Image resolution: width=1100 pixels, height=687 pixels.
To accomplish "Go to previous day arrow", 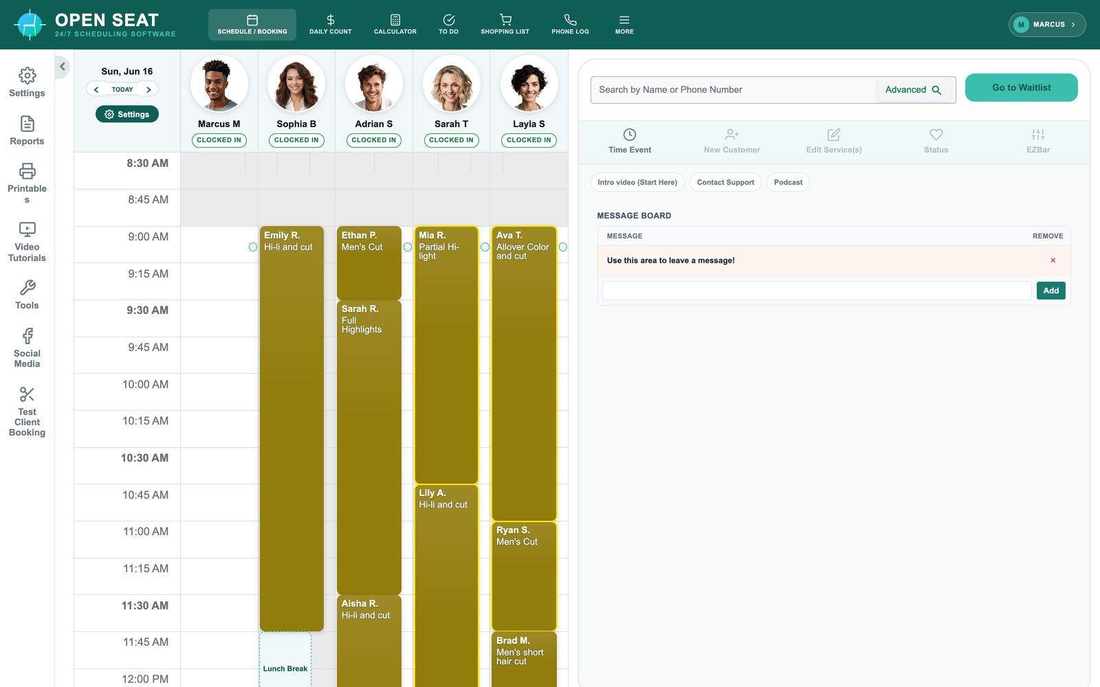I will (x=96, y=89).
